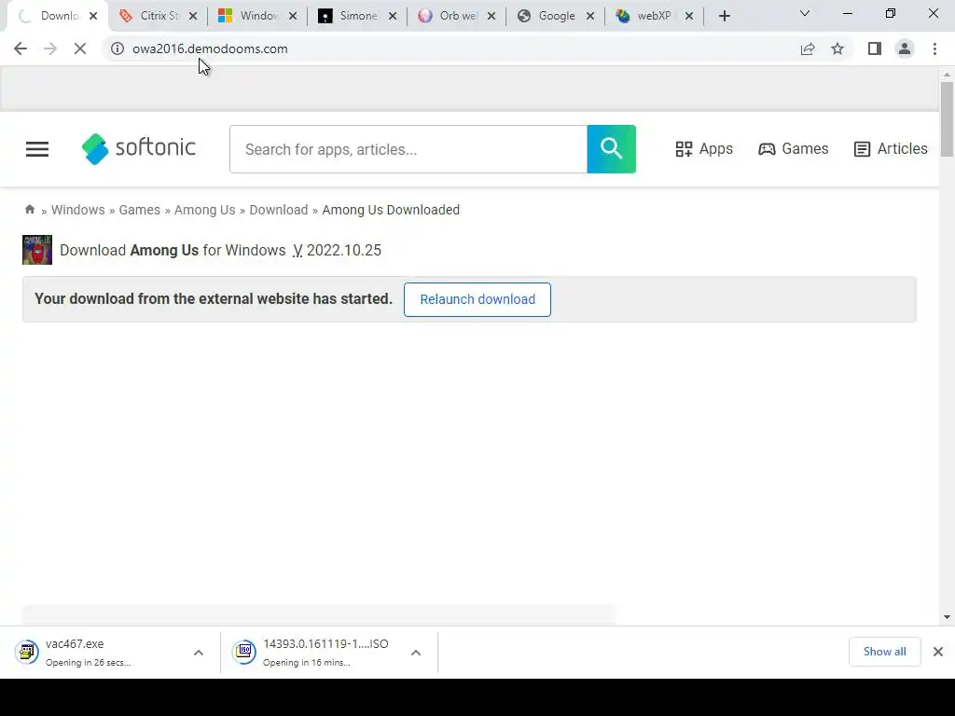955x716 pixels.
Task: Click the Softonic logo
Action: point(138,148)
